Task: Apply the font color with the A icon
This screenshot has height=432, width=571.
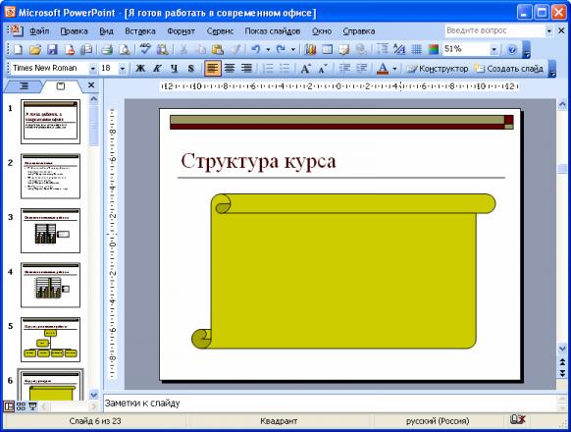Action: point(383,68)
